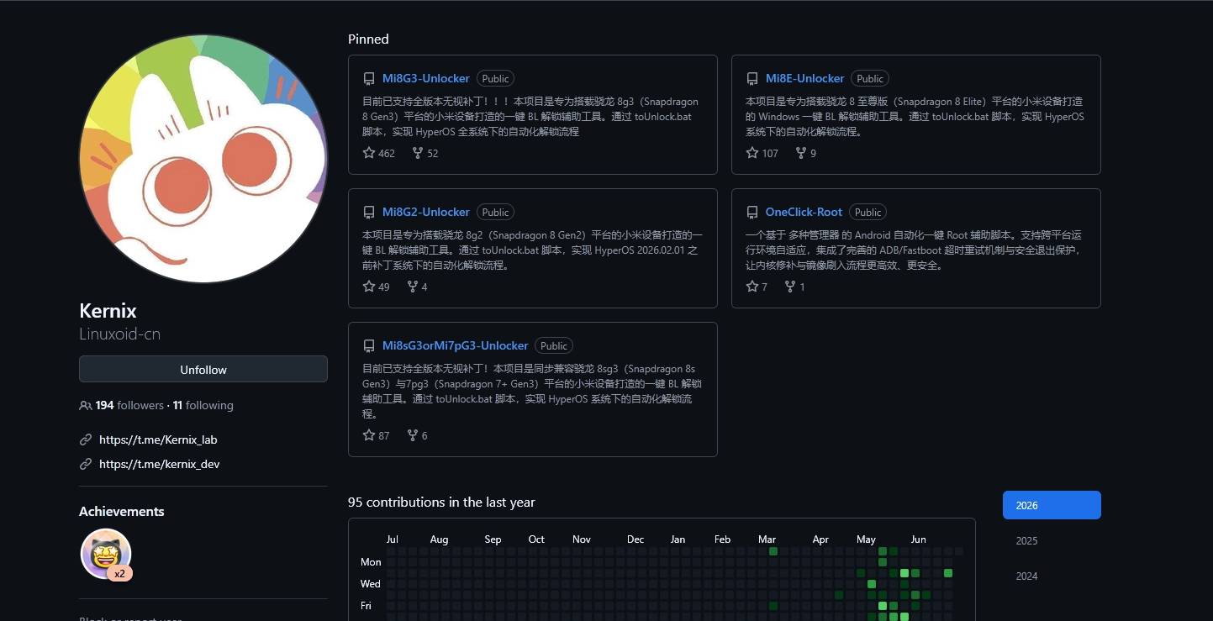Image resolution: width=1213 pixels, height=621 pixels.
Task: Open the https://t.me/Kernix_lab link
Action: pos(158,439)
